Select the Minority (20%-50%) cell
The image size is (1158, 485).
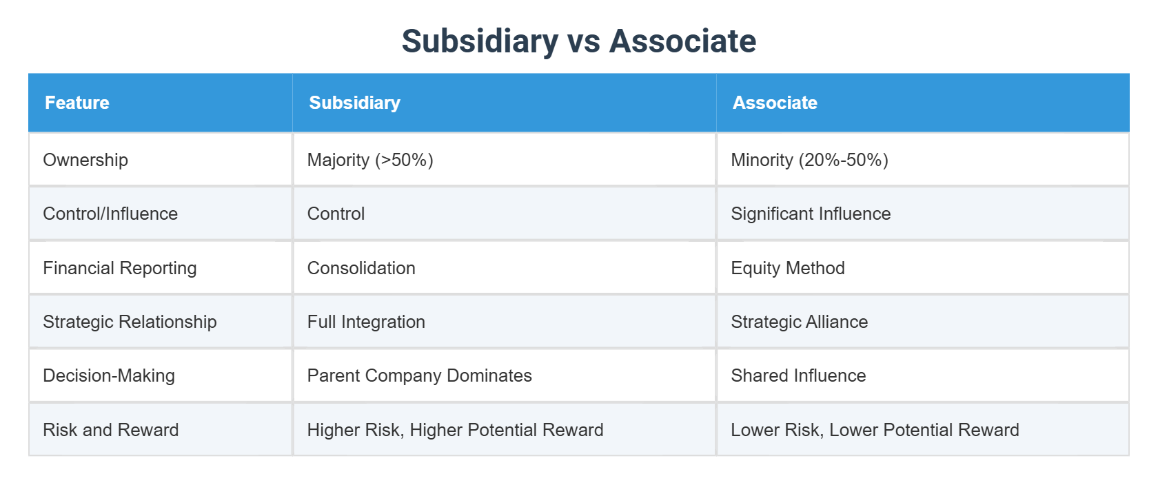[x=809, y=160]
